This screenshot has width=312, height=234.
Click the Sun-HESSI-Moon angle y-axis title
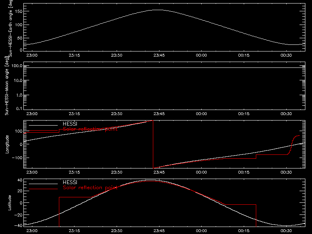pyautogui.click(x=7, y=85)
